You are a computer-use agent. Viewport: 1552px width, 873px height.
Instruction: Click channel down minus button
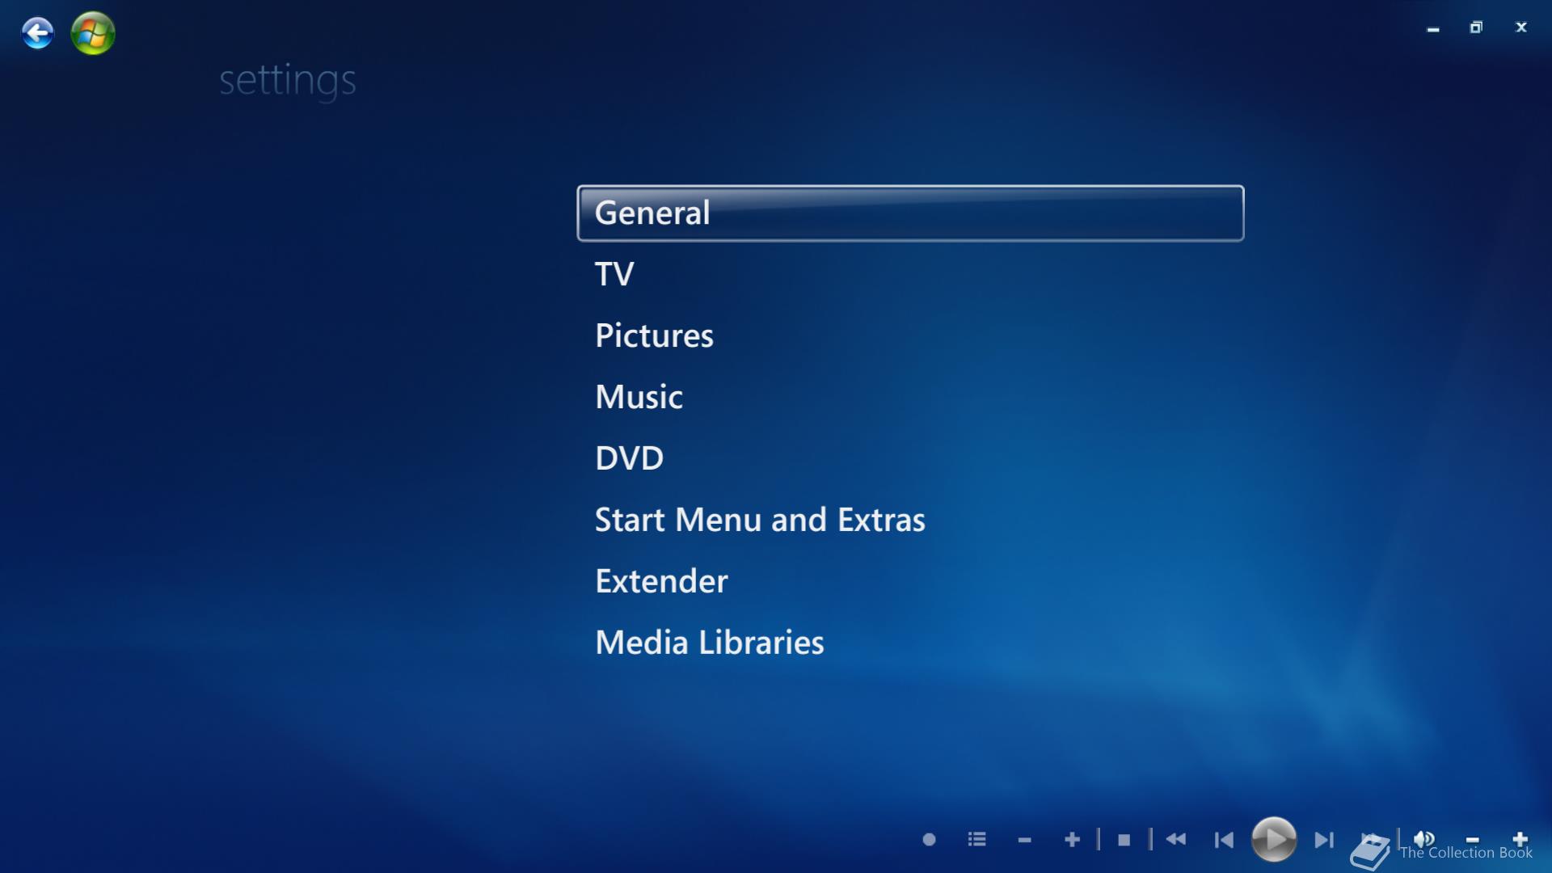1024,841
